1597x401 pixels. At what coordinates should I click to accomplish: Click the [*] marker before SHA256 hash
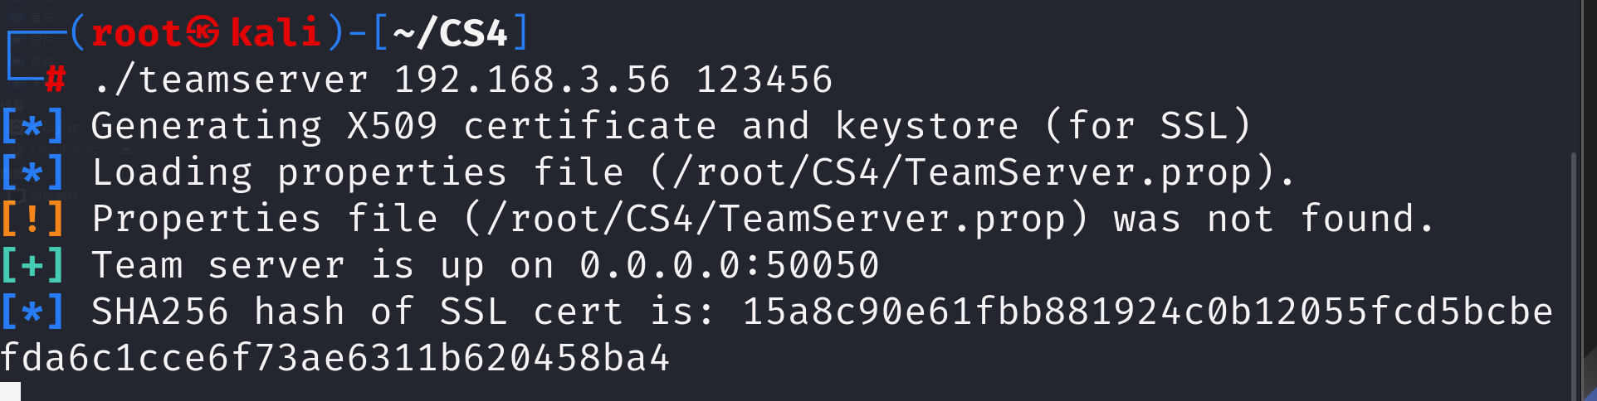point(32,312)
